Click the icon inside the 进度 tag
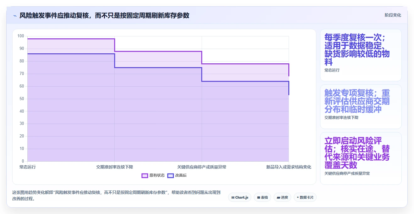The image size is (414, 214). (278, 198)
